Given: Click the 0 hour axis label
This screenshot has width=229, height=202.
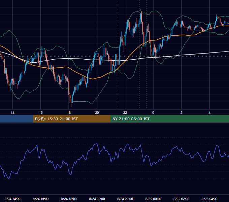Looking at the screenshot, I should (153, 113).
